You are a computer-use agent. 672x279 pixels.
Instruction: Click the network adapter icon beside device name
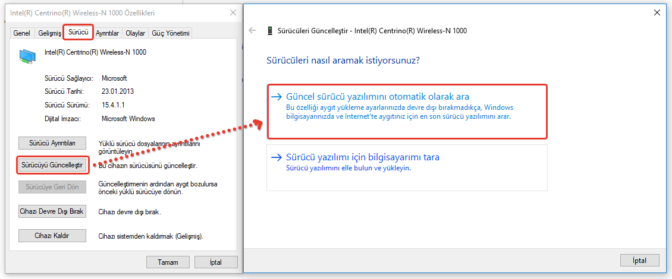tap(27, 56)
